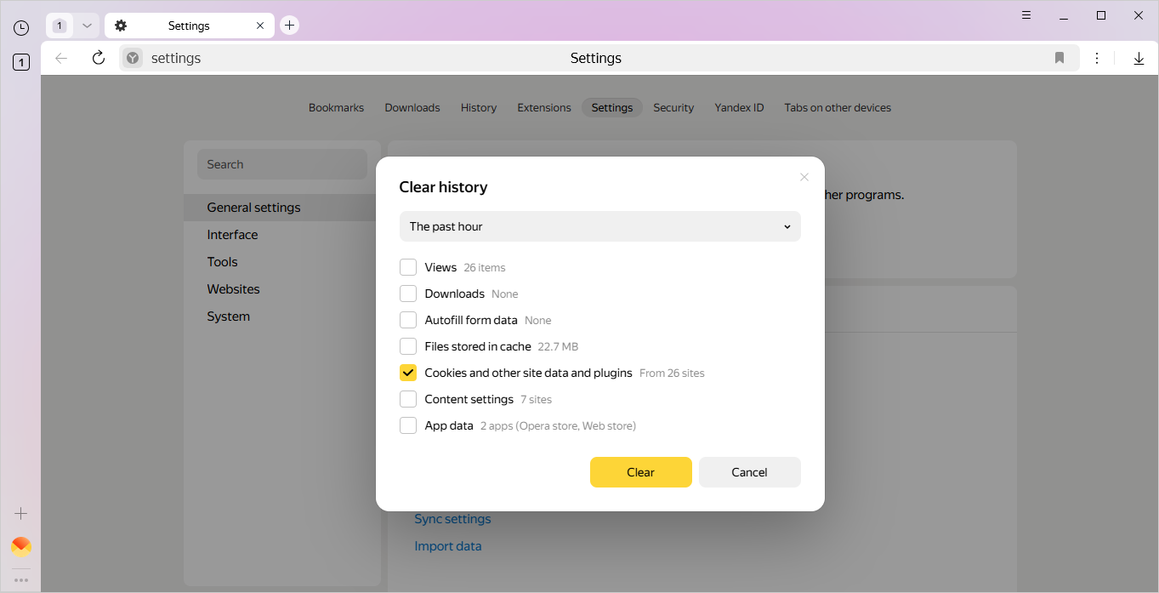Open the browser hamburger menu in title bar
The image size is (1159, 593).
pyautogui.click(x=1026, y=15)
